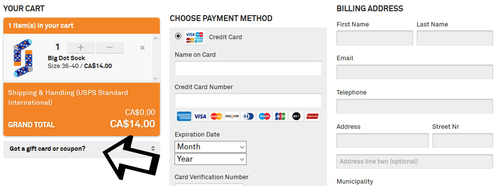Image resolution: width=501 pixels, height=186 pixels.
Task: Click the Diners Club card icon
Action: (248, 116)
